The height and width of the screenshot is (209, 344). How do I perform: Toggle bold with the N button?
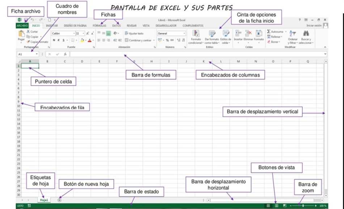pos(54,40)
